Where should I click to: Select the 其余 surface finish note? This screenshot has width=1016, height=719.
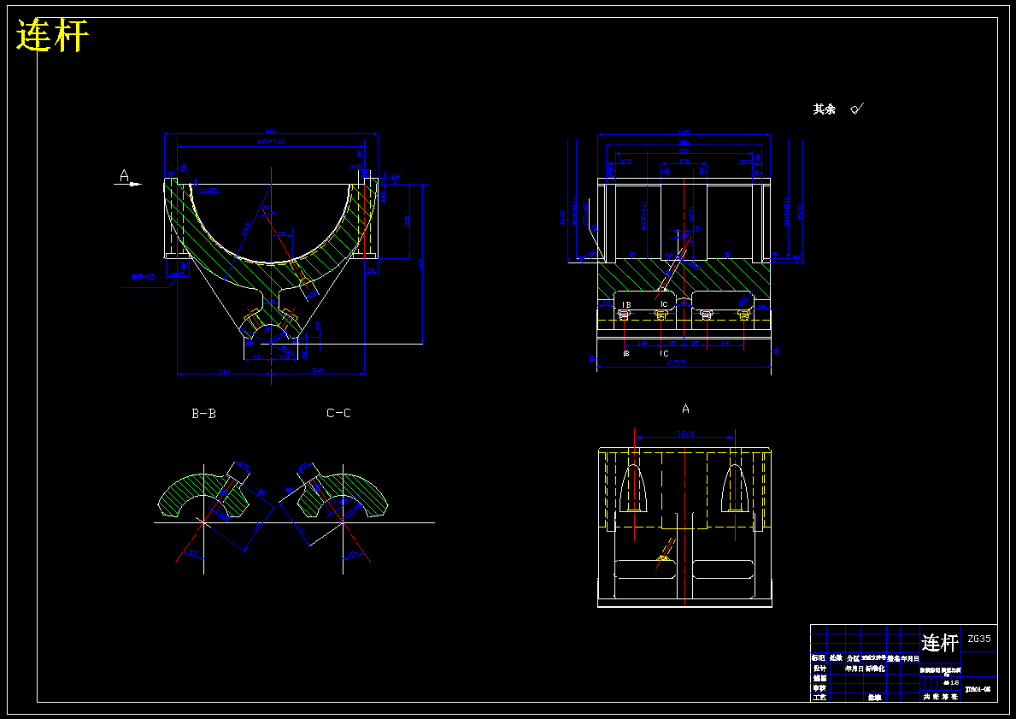click(825, 109)
